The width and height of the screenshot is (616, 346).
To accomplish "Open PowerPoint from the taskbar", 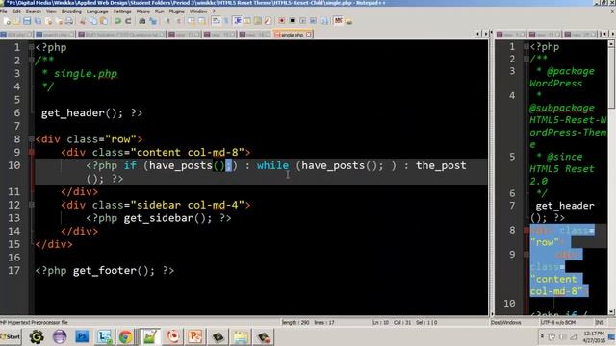I will (x=194, y=337).
